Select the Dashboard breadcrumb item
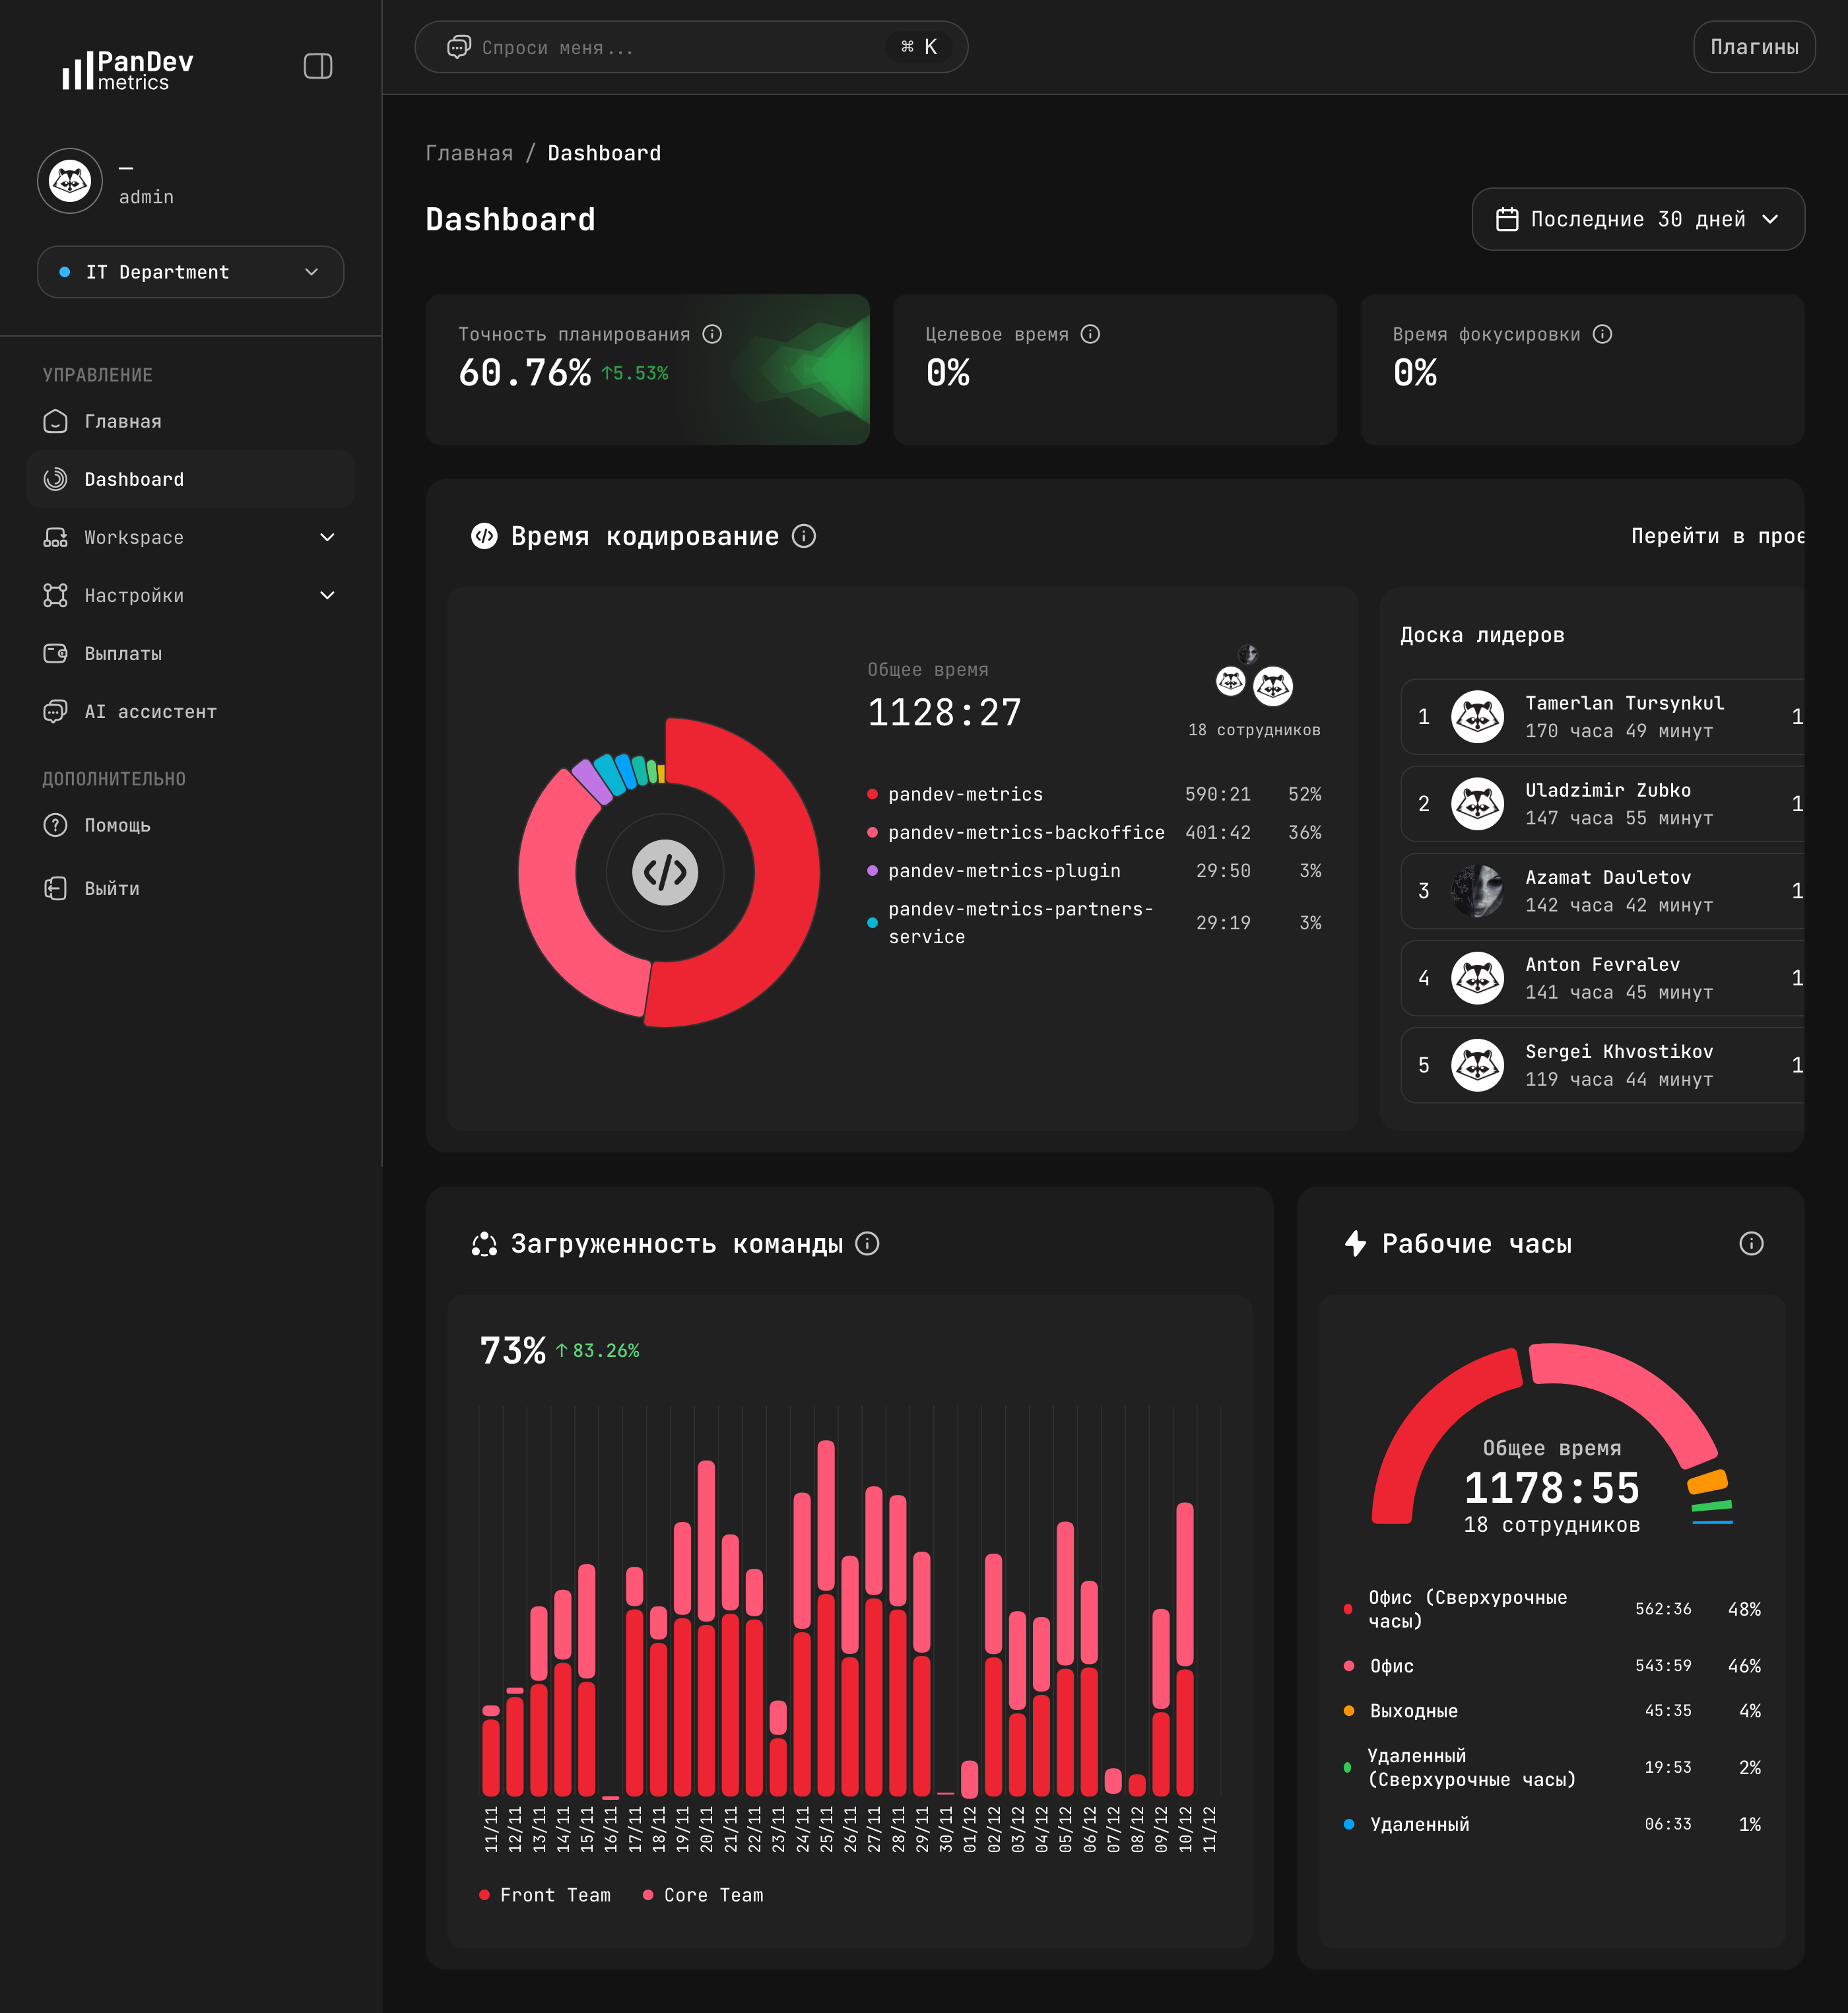 click(604, 152)
